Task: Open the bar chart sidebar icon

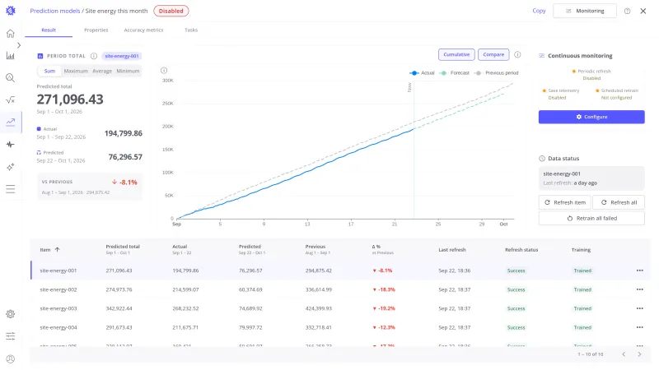Action: [x=11, y=55]
